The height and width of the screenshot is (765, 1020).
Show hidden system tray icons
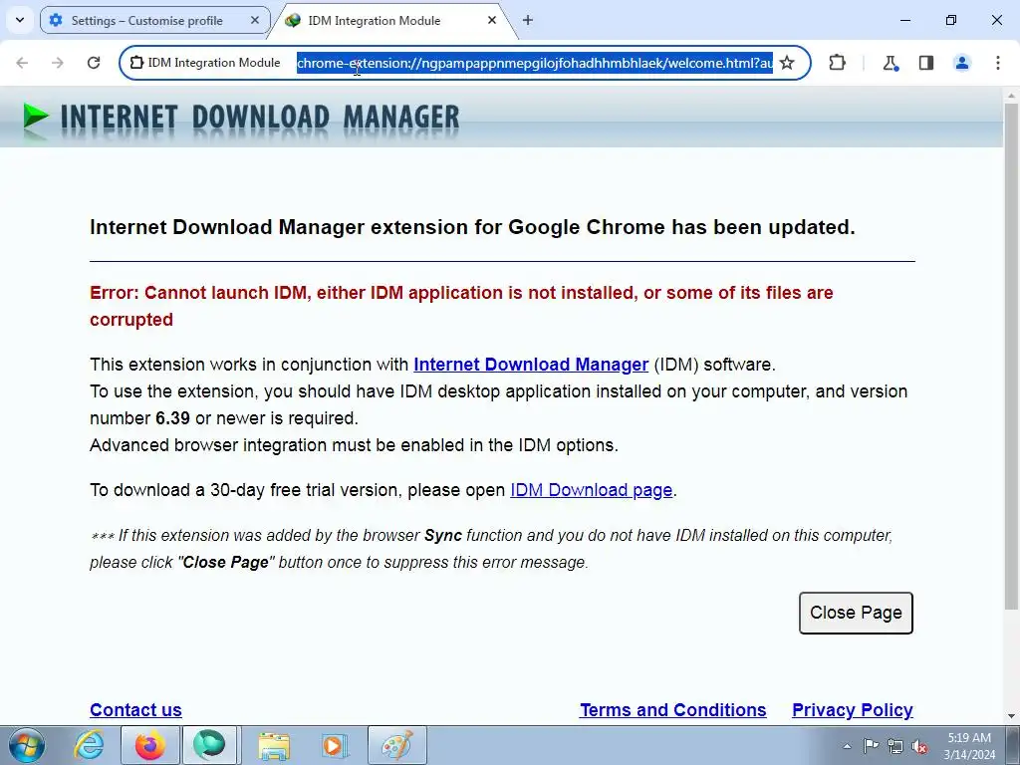coord(847,746)
